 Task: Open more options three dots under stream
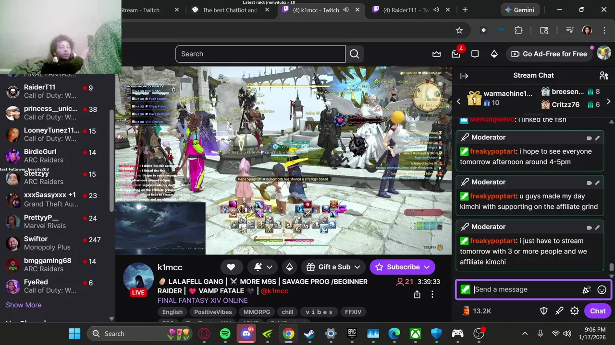432,294
